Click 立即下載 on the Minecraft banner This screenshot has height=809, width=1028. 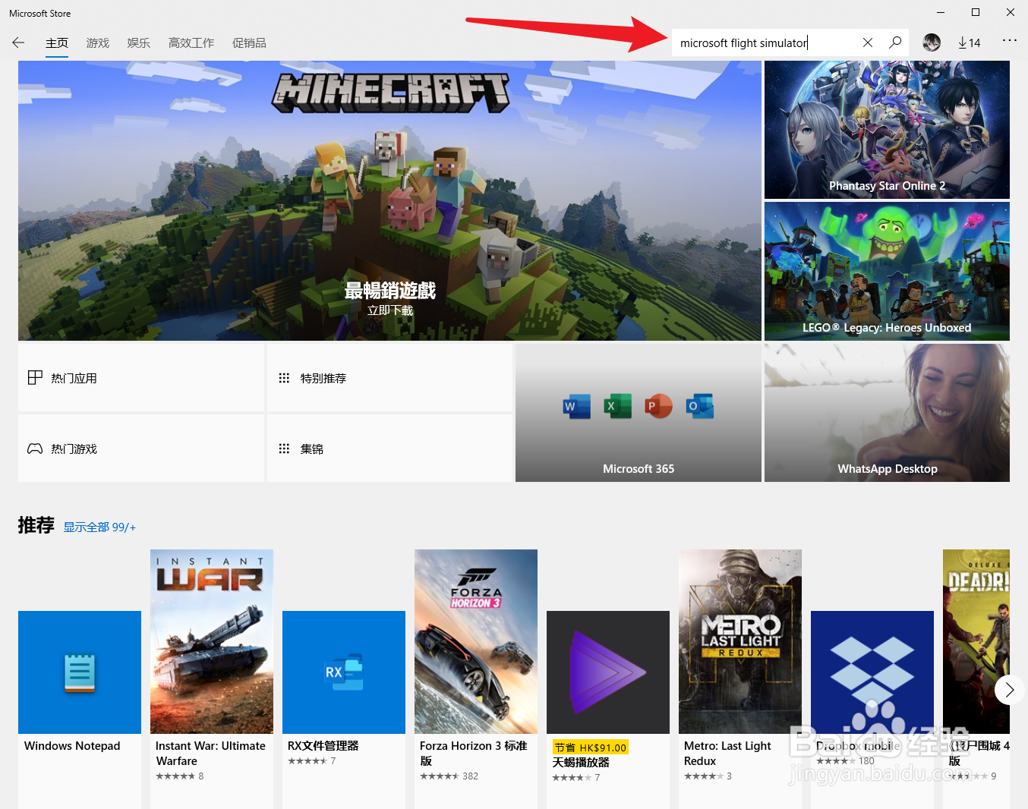(390, 310)
